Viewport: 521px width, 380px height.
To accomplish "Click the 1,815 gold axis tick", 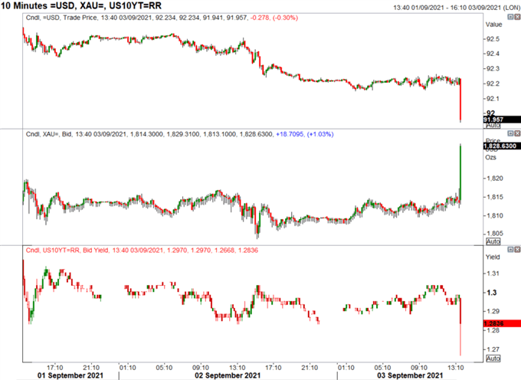I will (x=495, y=197).
